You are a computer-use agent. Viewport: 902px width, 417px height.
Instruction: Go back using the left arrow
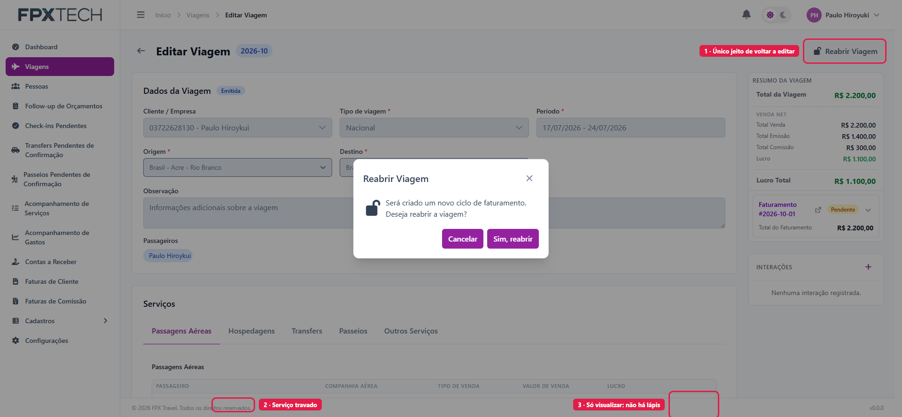(141, 51)
